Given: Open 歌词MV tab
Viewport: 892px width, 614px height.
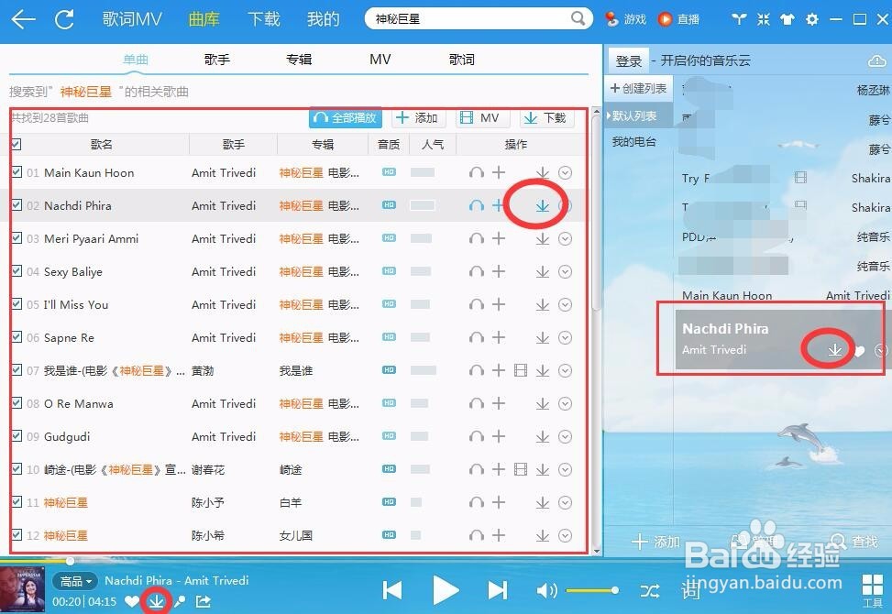Looking at the screenshot, I should click(x=132, y=18).
